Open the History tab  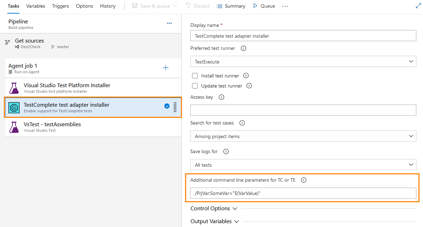(x=107, y=6)
